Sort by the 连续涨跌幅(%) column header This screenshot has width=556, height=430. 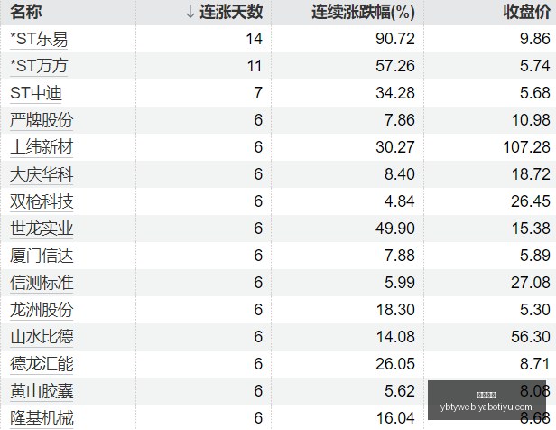click(363, 12)
